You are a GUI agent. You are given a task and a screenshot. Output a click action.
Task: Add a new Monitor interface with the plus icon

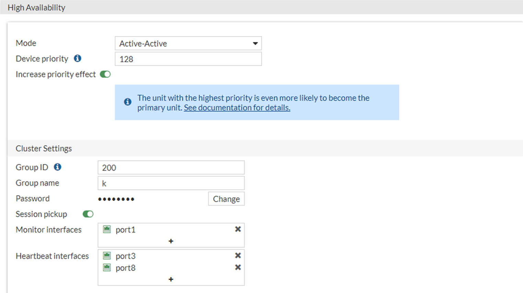point(171,241)
